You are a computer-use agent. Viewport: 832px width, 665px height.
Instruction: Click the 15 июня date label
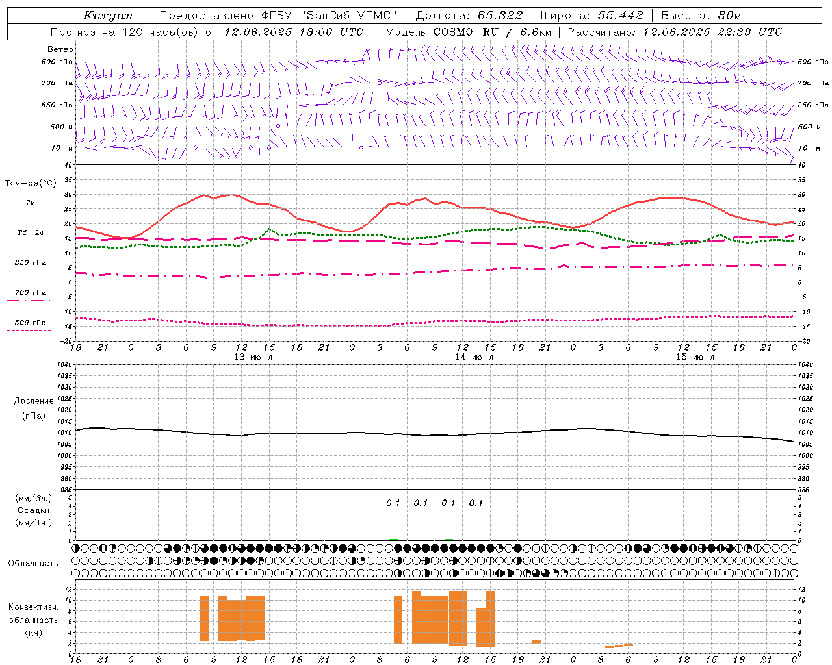coord(695,357)
